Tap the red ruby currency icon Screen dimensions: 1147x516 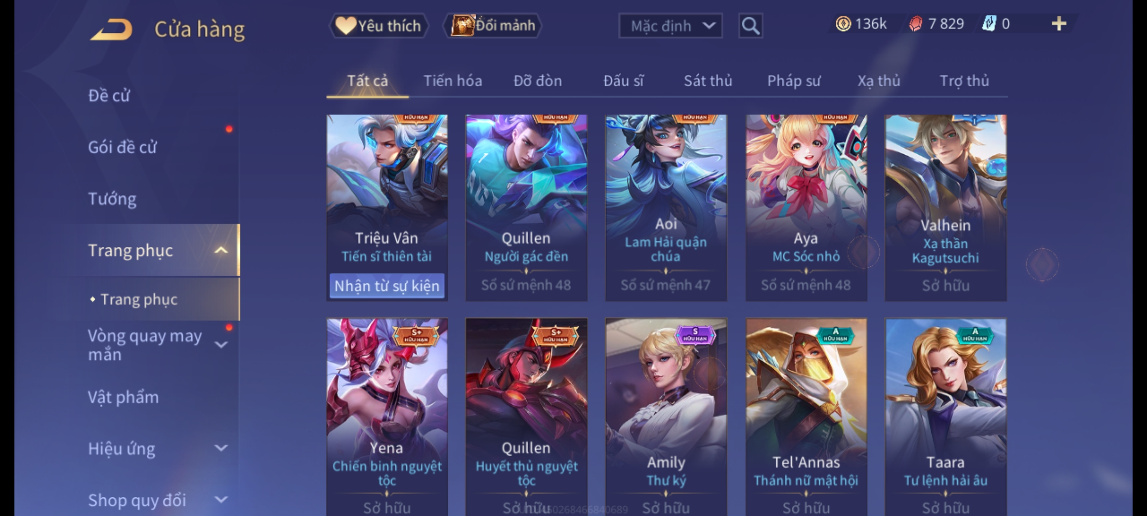pyautogui.click(x=915, y=24)
